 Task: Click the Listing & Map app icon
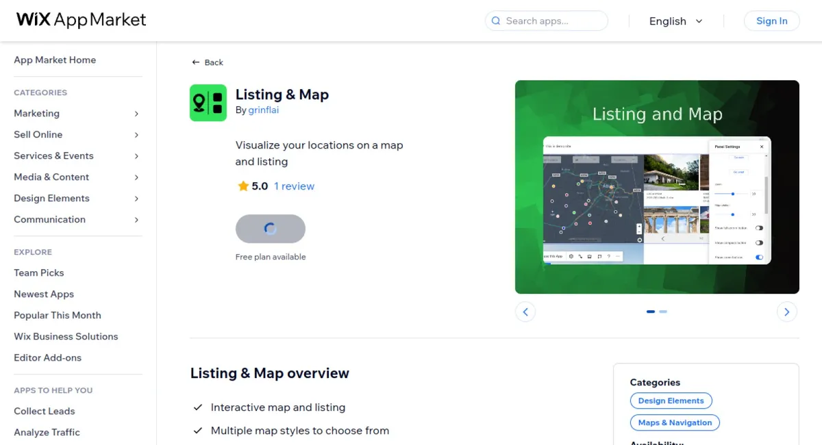click(208, 103)
